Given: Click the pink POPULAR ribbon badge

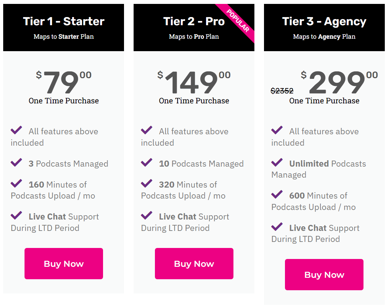Looking at the screenshot, I should click(x=238, y=20).
